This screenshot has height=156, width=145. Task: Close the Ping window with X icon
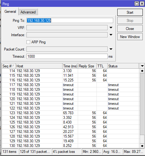click(x=142, y=4)
